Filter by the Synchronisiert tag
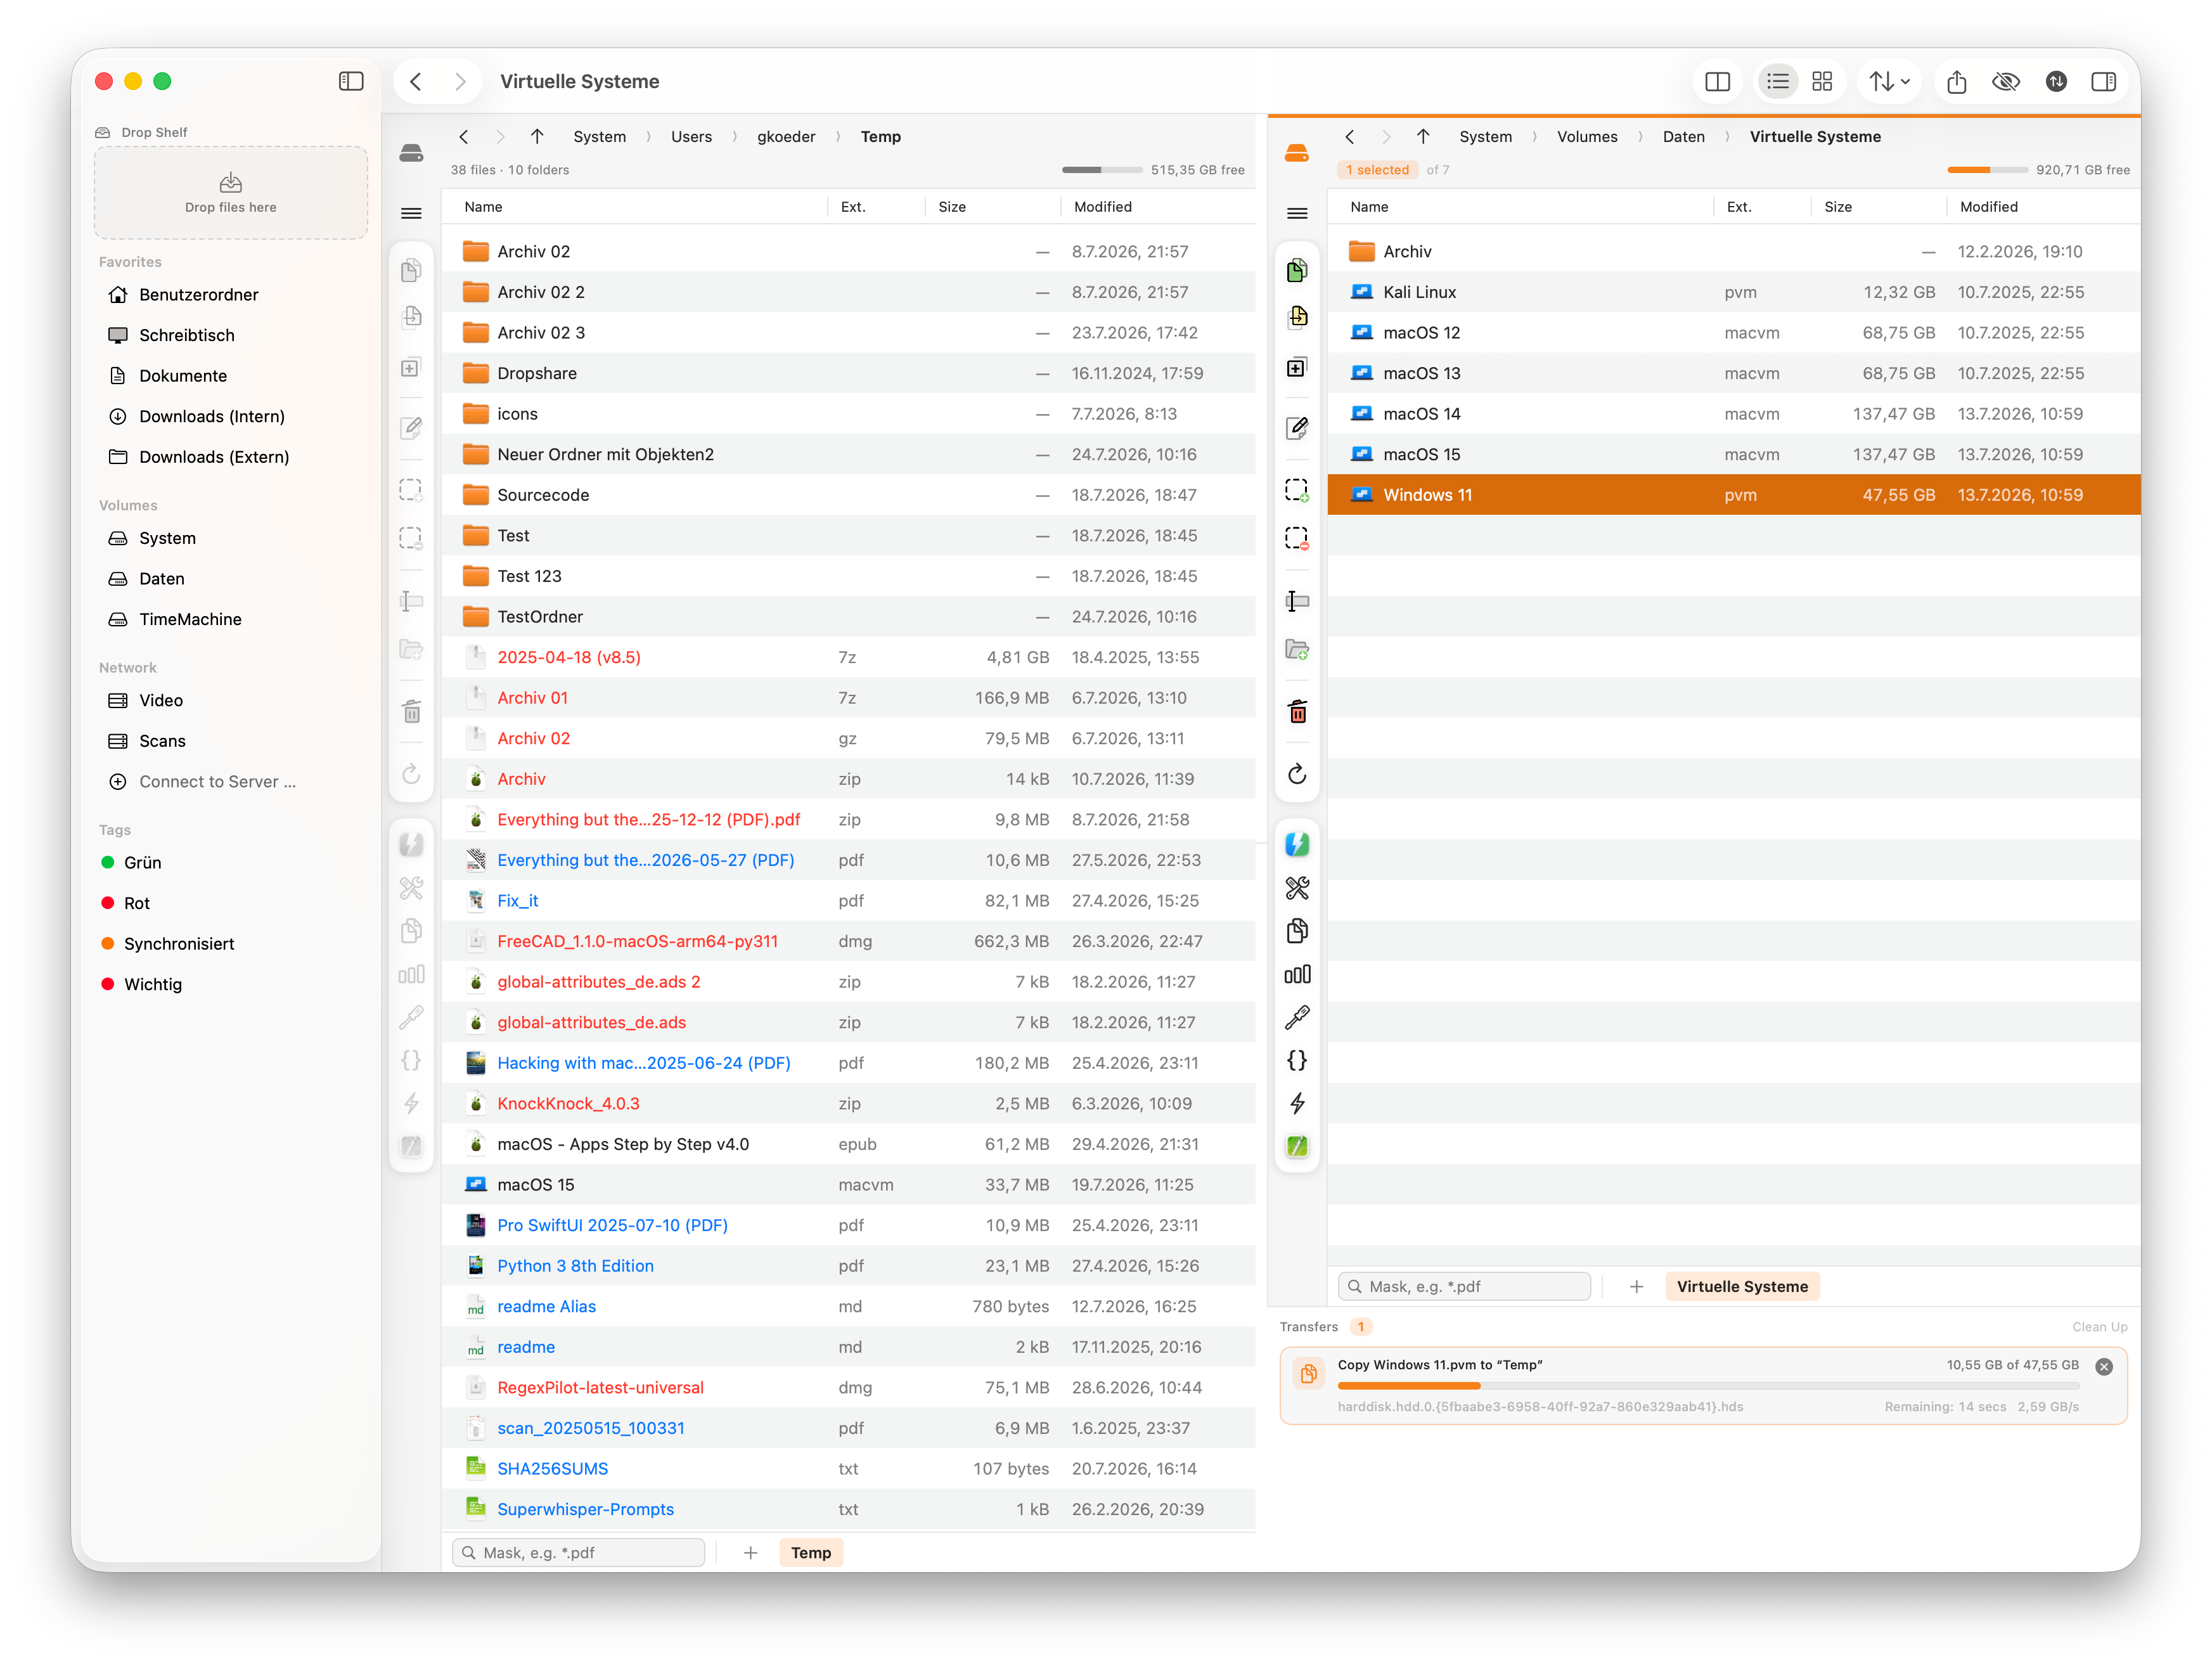 coord(179,944)
